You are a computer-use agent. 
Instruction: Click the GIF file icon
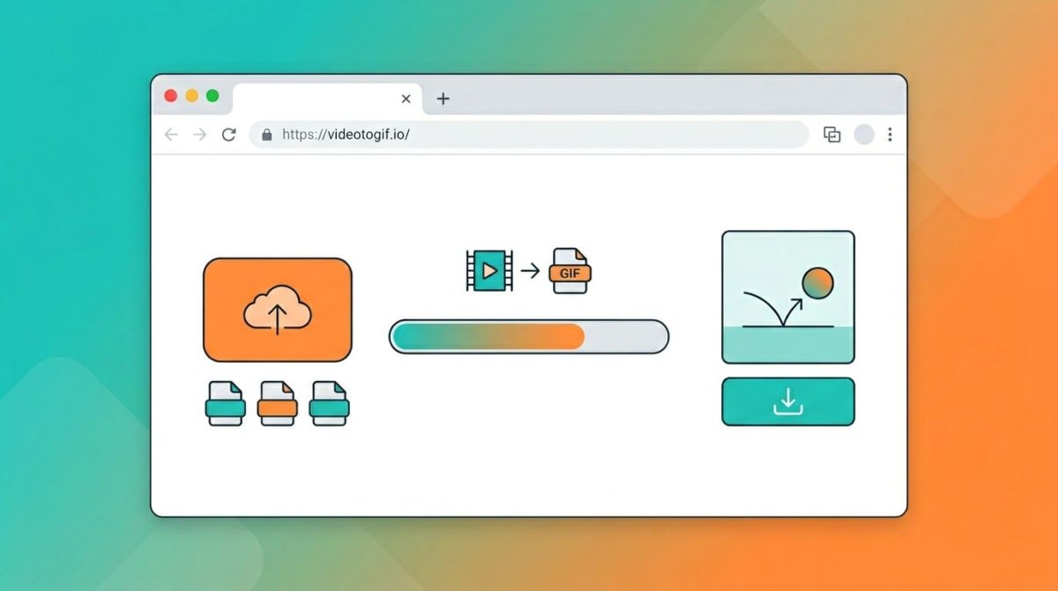coord(570,271)
